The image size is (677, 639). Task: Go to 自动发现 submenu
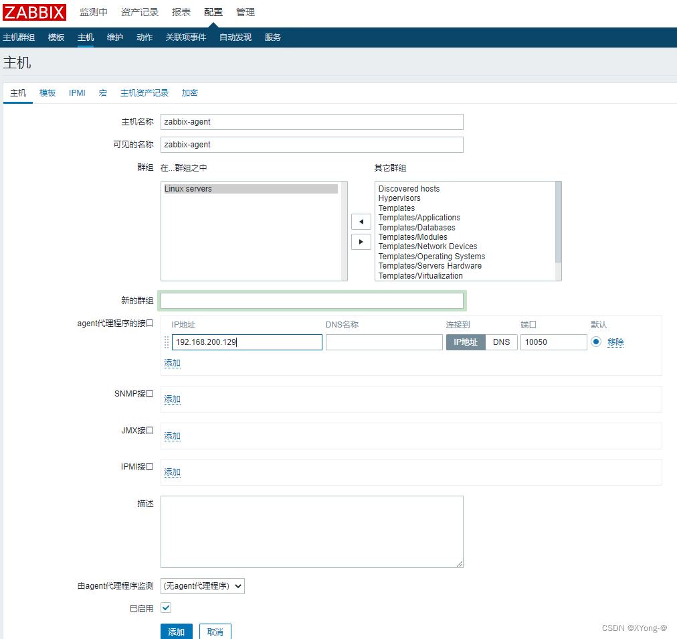(x=235, y=38)
